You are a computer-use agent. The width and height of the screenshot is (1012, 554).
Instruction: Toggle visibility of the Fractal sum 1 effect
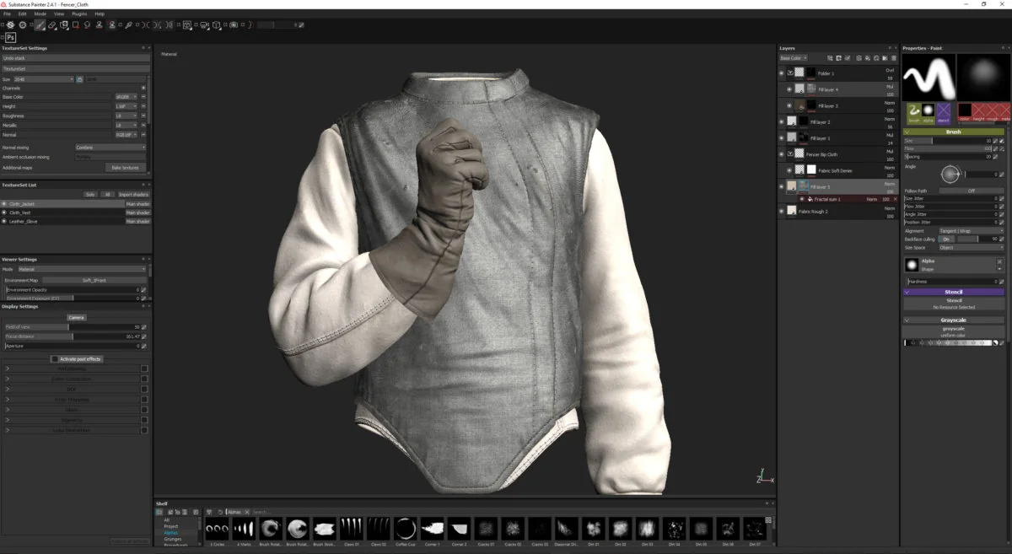click(x=802, y=199)
